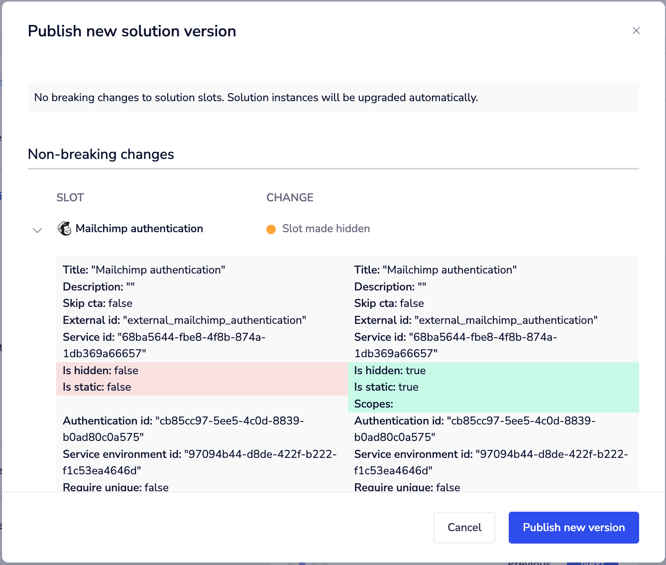Screen dimensions: 666x565
Task: Click the Mailchimp logo icon
Action: (x=65, y=228)
